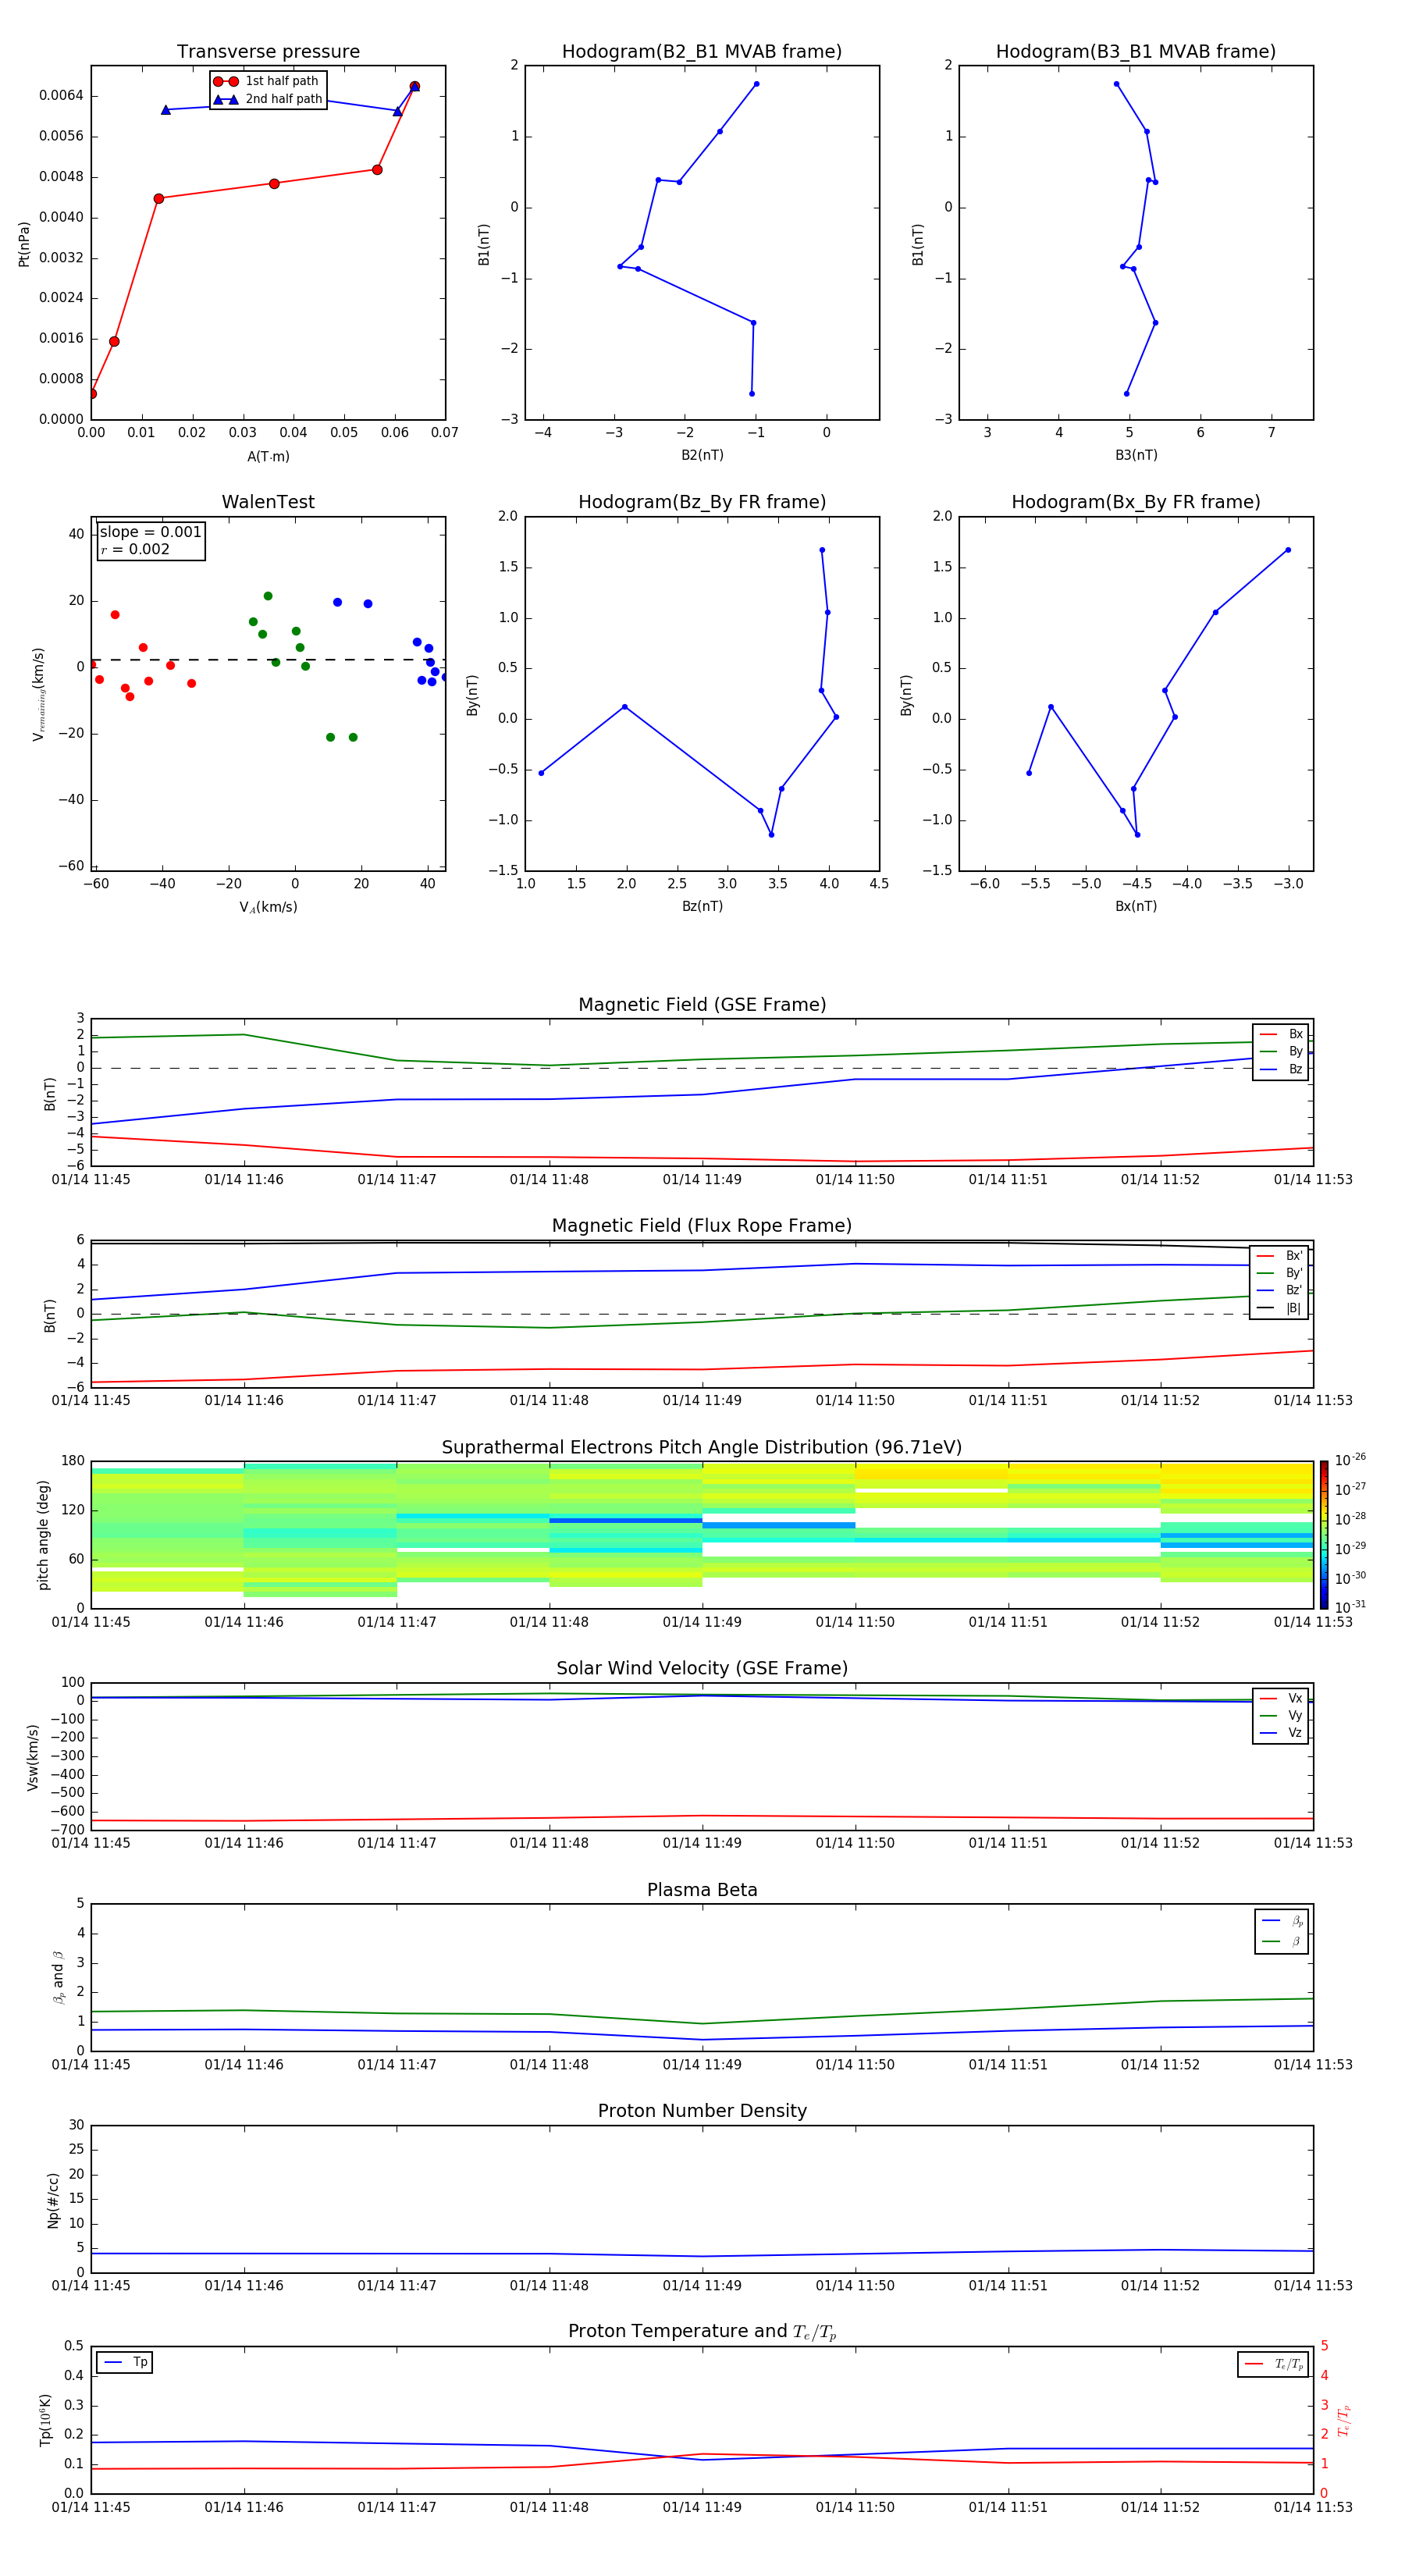Select 'Te/Tp' legend entry in temperature plot
This screenshot has height=2576, width=1405.
click(x=1273, y=2364)
